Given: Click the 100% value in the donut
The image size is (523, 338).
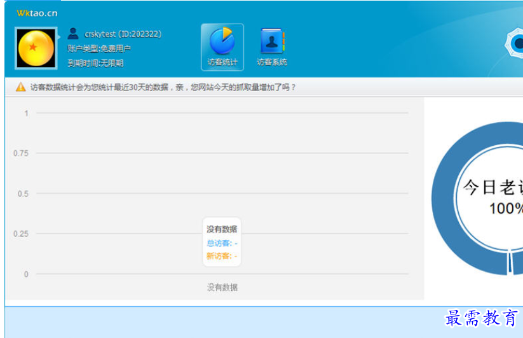Looking at the screenshot, I should pos(506,208).
